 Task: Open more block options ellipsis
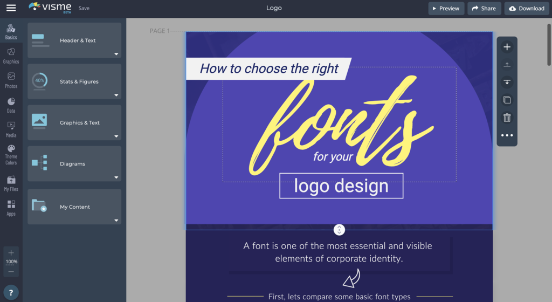(x=507, y=135)
